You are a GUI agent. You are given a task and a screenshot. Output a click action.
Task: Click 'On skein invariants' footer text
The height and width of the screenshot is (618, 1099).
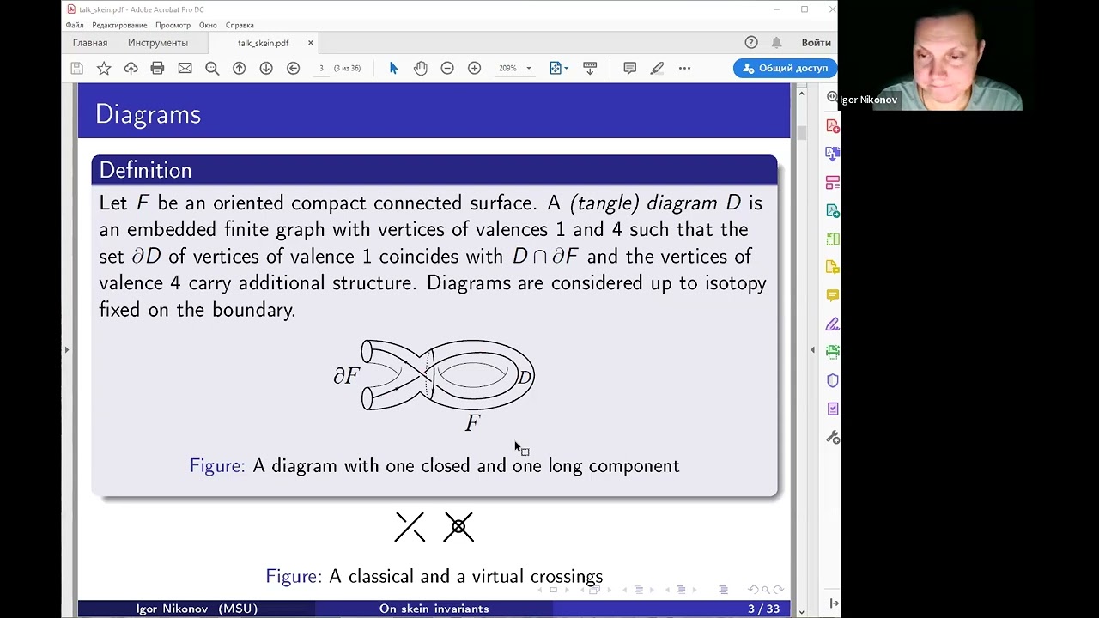[434, 609]
